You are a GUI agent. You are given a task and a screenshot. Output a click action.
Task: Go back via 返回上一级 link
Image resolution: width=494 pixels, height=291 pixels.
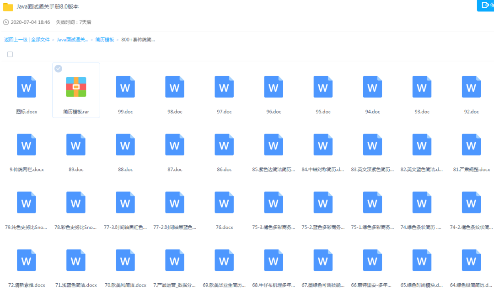point(16,40)
